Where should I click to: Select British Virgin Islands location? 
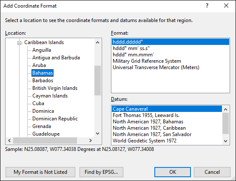[x=55, y=88]
